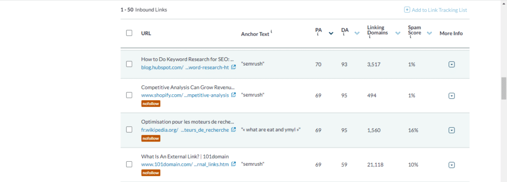Open external link icon for www.101domain.com URL
The width and height of the screenshot is (507, 182).
coord(234,164)
